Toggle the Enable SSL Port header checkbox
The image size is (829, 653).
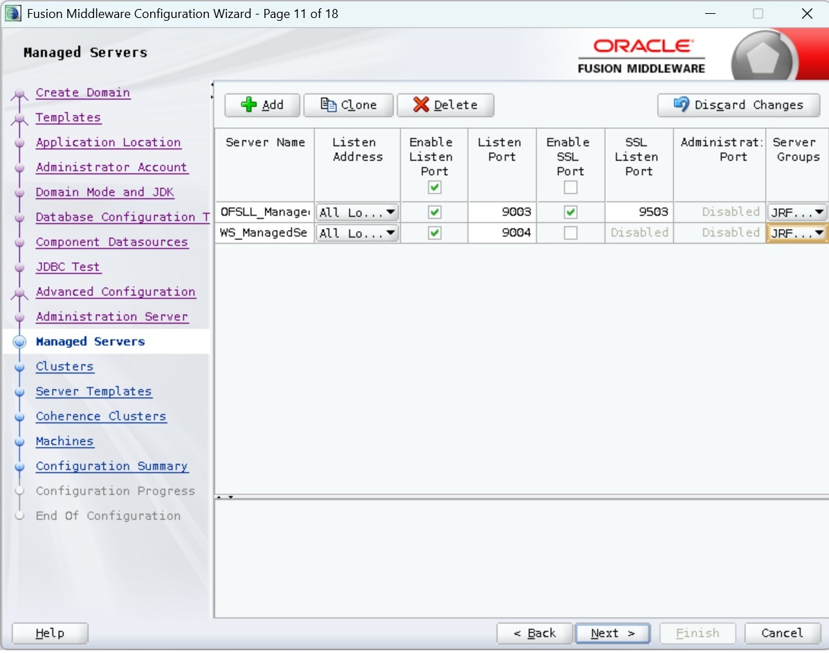pyautogui.click(x=570, y=187)
